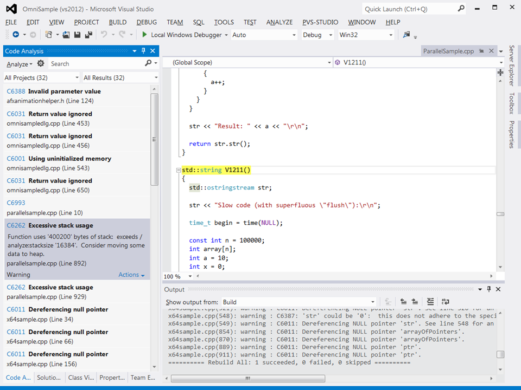The image size is (521, 390).
Task: Toggle auto-hide pin on Output panel
Action: click(x=489, y=289)
